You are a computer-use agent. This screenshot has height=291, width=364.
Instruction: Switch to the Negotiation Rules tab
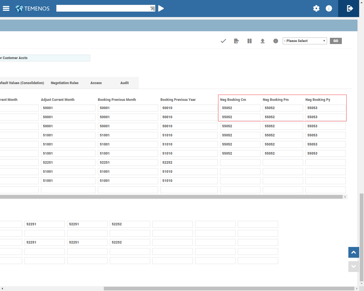pyautogui.click(x=65, y=83)
